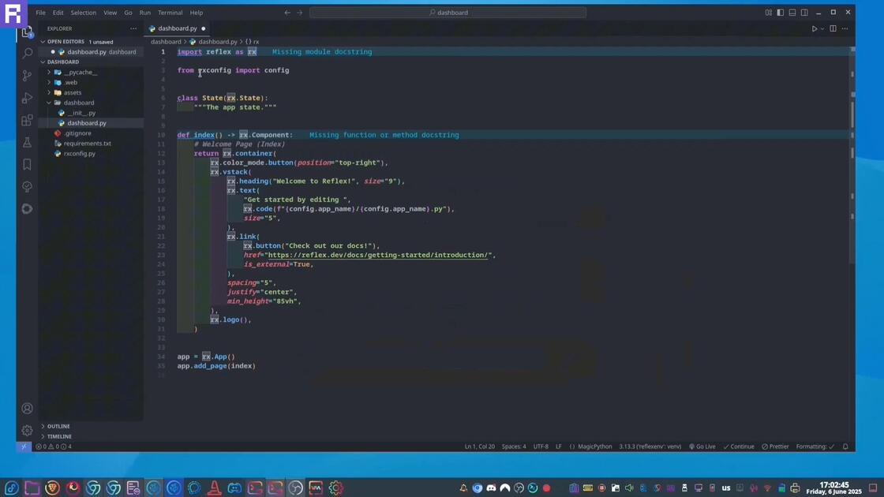Image resolution: width=884 pixels, height=497 pixels.
Task: Expand the __pycache__ folder
Action: pyautogui.click(x=80, y=72)
